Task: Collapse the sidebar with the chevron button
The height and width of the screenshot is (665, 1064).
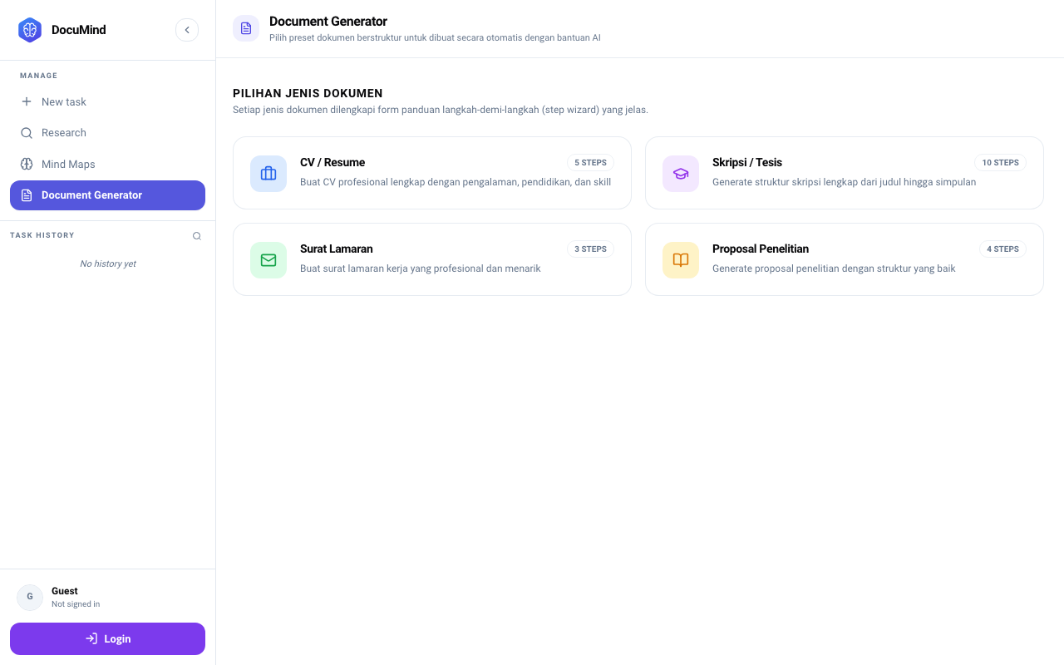Action: coord(187,30)
